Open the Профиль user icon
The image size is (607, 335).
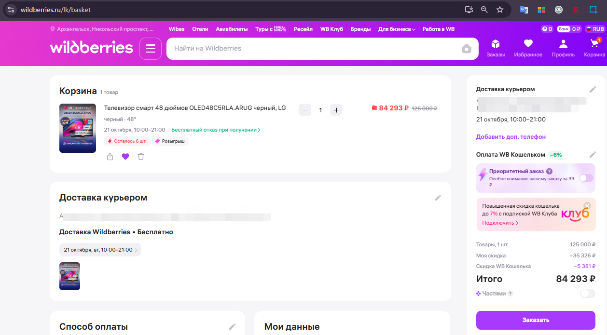coord(563,48)
